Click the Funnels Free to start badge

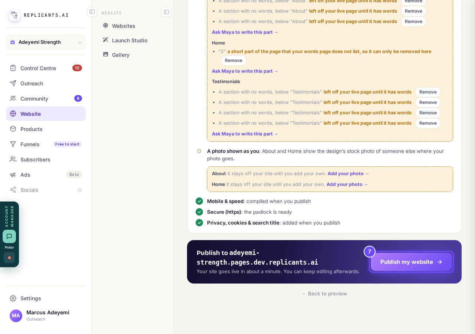(x=67, y=144)
